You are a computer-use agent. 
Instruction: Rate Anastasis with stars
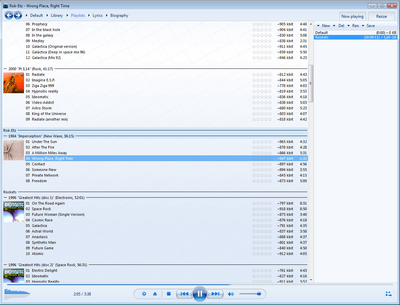(x=262, y=237)
